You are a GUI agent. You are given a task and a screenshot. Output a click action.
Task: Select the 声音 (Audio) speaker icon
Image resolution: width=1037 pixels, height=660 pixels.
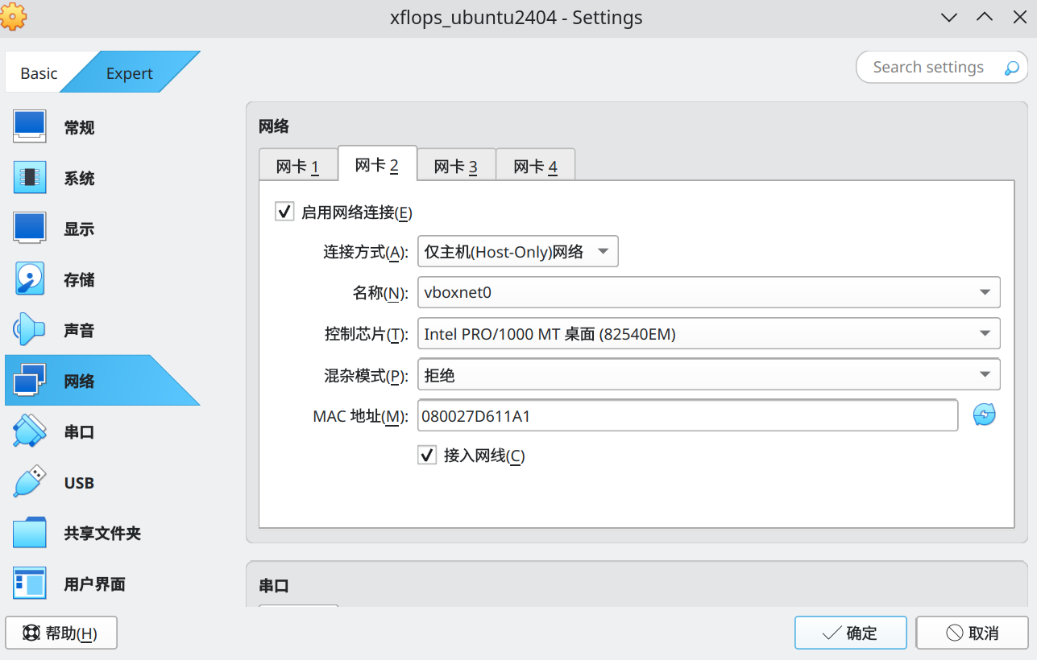30,330
